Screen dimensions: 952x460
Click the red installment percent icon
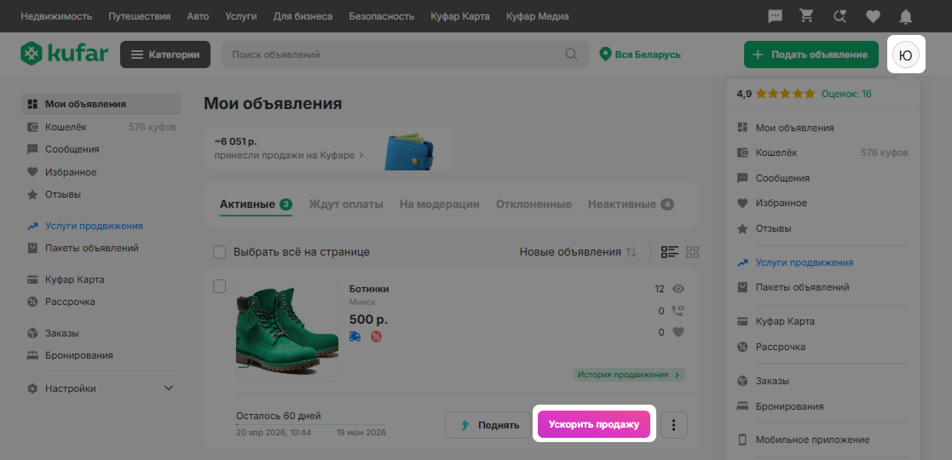(377, 336)
